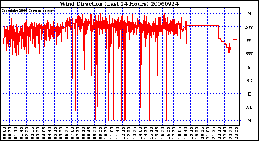Click the 11:05 time axis label
This screenshot has width=259, height=141.
coord(111,133)
